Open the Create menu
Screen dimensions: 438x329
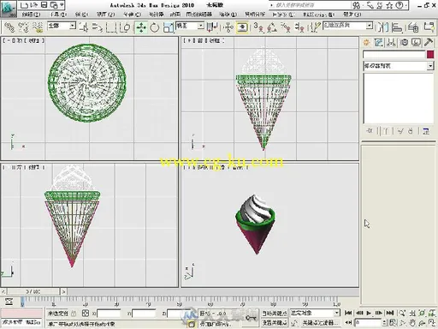132,14
